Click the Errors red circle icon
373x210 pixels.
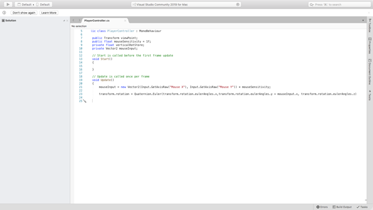(x=318, y=207)
